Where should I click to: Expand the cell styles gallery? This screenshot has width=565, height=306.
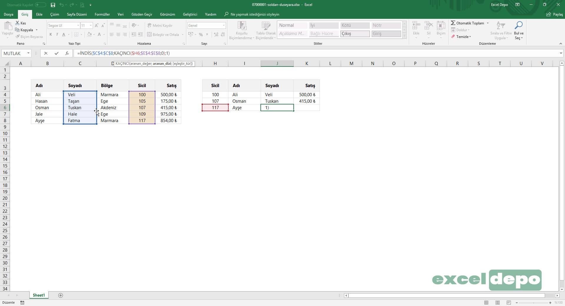point(404,35)
